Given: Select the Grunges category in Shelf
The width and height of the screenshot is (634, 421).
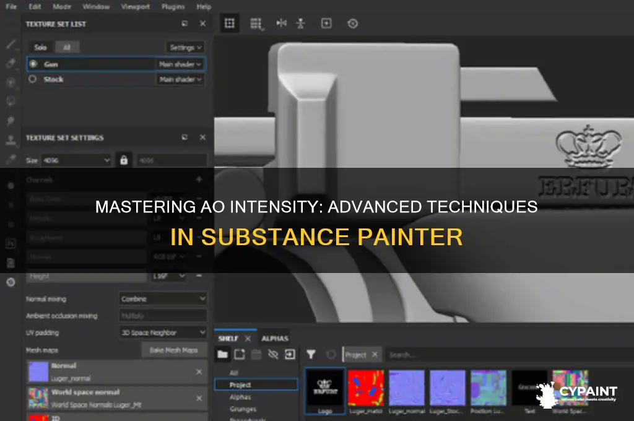Looking at the screenshot, I should (243, 409).
